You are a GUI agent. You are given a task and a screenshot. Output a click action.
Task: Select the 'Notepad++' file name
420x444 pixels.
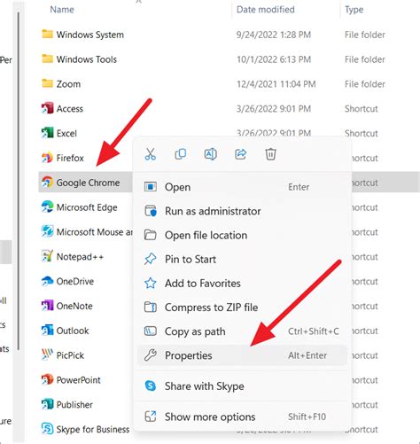(80, 257)
